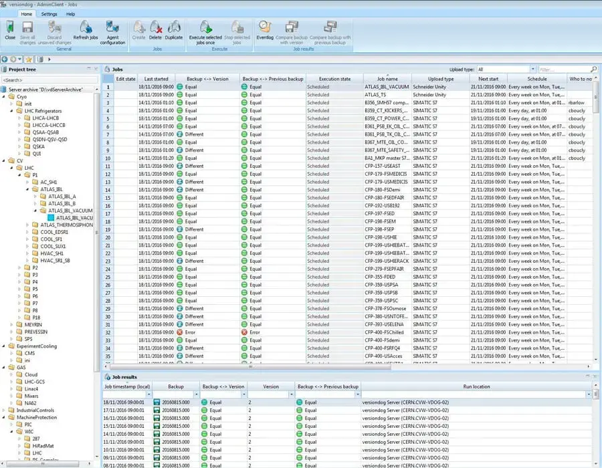This screenshot has height=468, width=602.
Task: Click Stop selected jobs icon
Action: (x=237, y=27)
